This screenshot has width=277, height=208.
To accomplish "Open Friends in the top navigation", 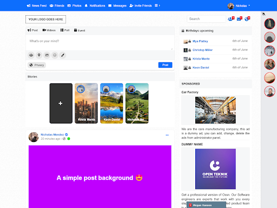I will point(57,5).
